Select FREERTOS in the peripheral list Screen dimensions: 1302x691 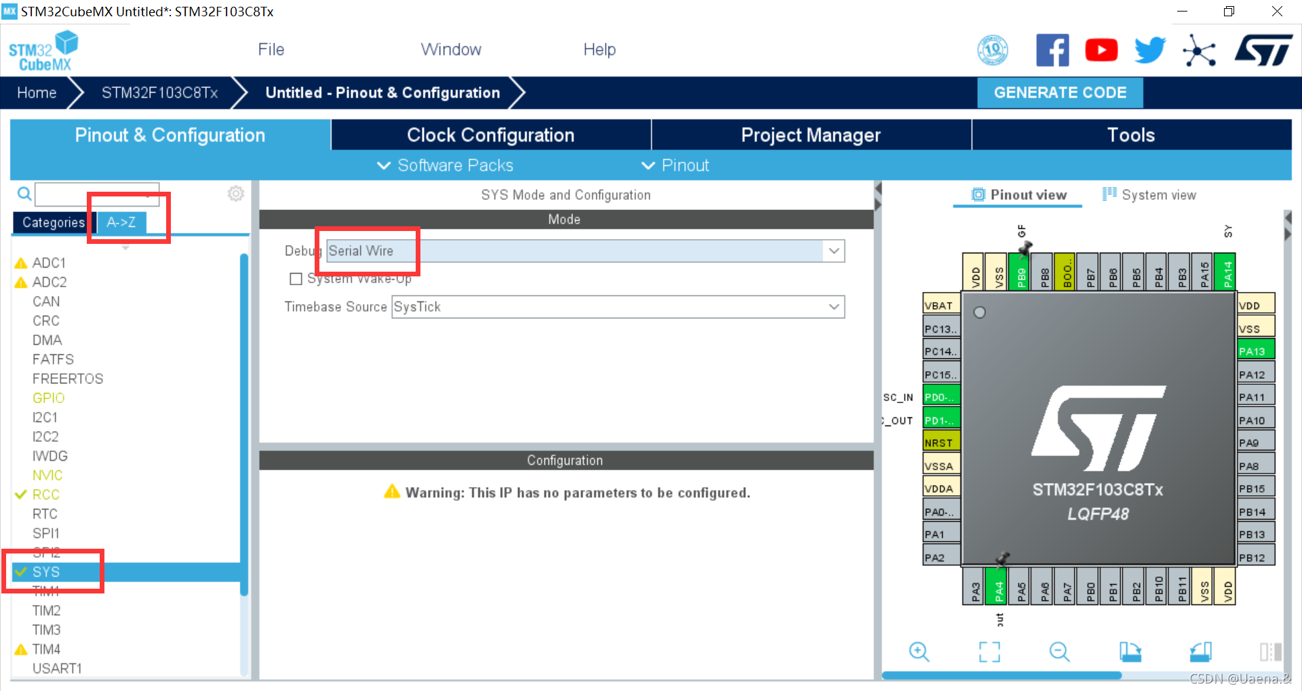click(68, 379)
